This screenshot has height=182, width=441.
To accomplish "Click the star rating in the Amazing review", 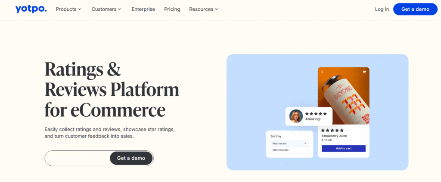I will pyautogui.click(x=316, y=114).
